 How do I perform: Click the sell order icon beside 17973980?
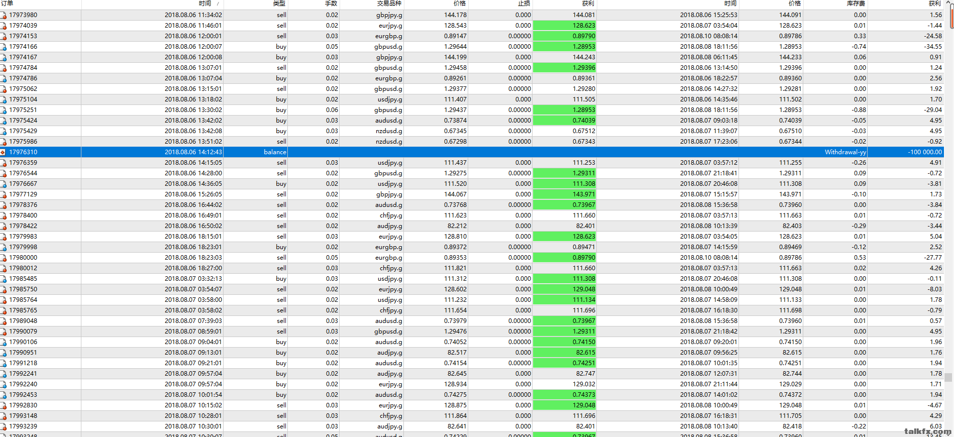click(4, 15)
